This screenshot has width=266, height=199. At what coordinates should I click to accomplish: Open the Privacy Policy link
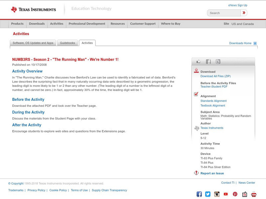[36, 190]
